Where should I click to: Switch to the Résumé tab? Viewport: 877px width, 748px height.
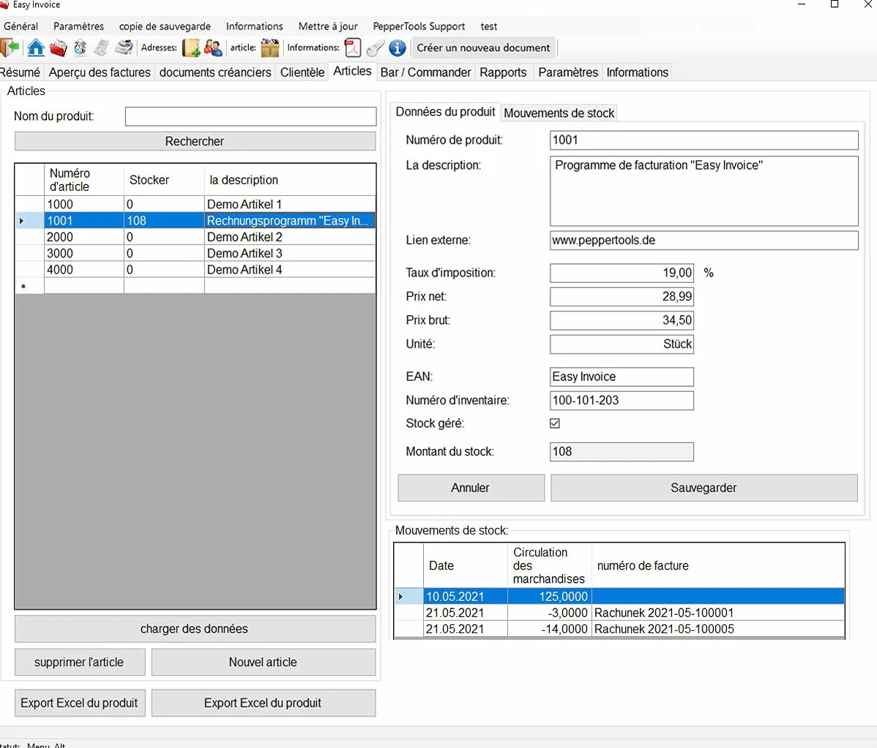[x=20, y=72]
